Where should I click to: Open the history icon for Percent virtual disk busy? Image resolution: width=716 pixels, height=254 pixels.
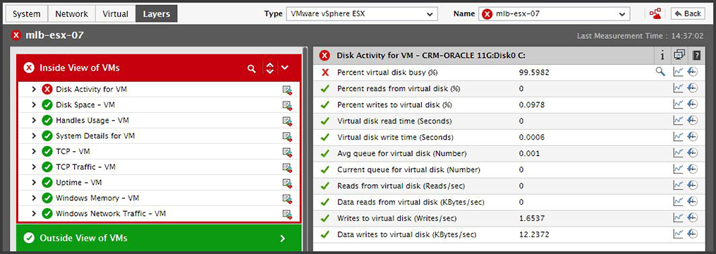tap(693, 72)
